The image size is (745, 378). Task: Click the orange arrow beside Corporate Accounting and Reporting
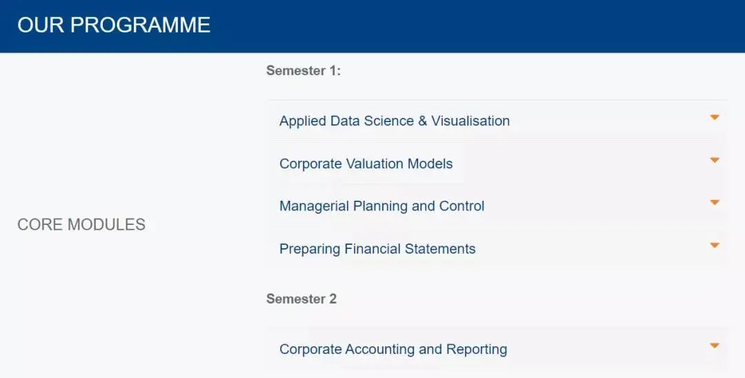[715, 346]
